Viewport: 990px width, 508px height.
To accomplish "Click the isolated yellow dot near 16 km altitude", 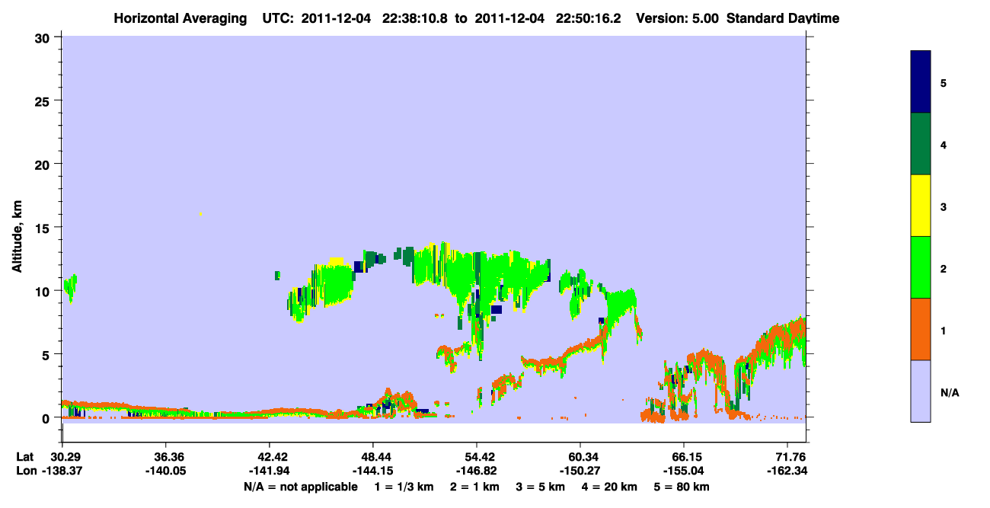I will pyautogui.click(x=200, y=215).
